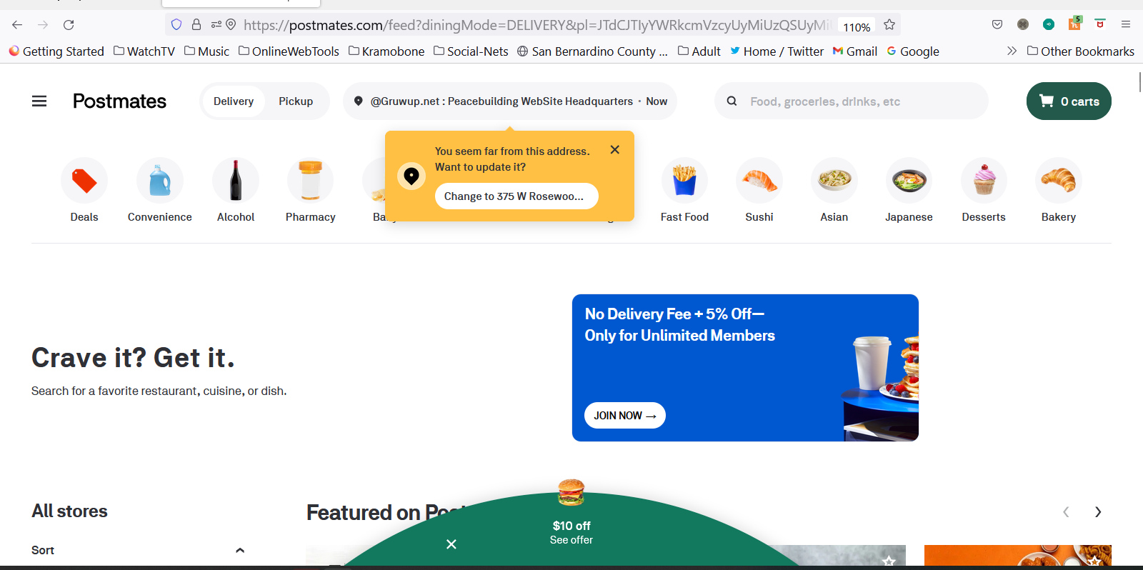Select the Alcohol category icon
The width and height of the screenshot is (1143, 570).
click(236, 181)
